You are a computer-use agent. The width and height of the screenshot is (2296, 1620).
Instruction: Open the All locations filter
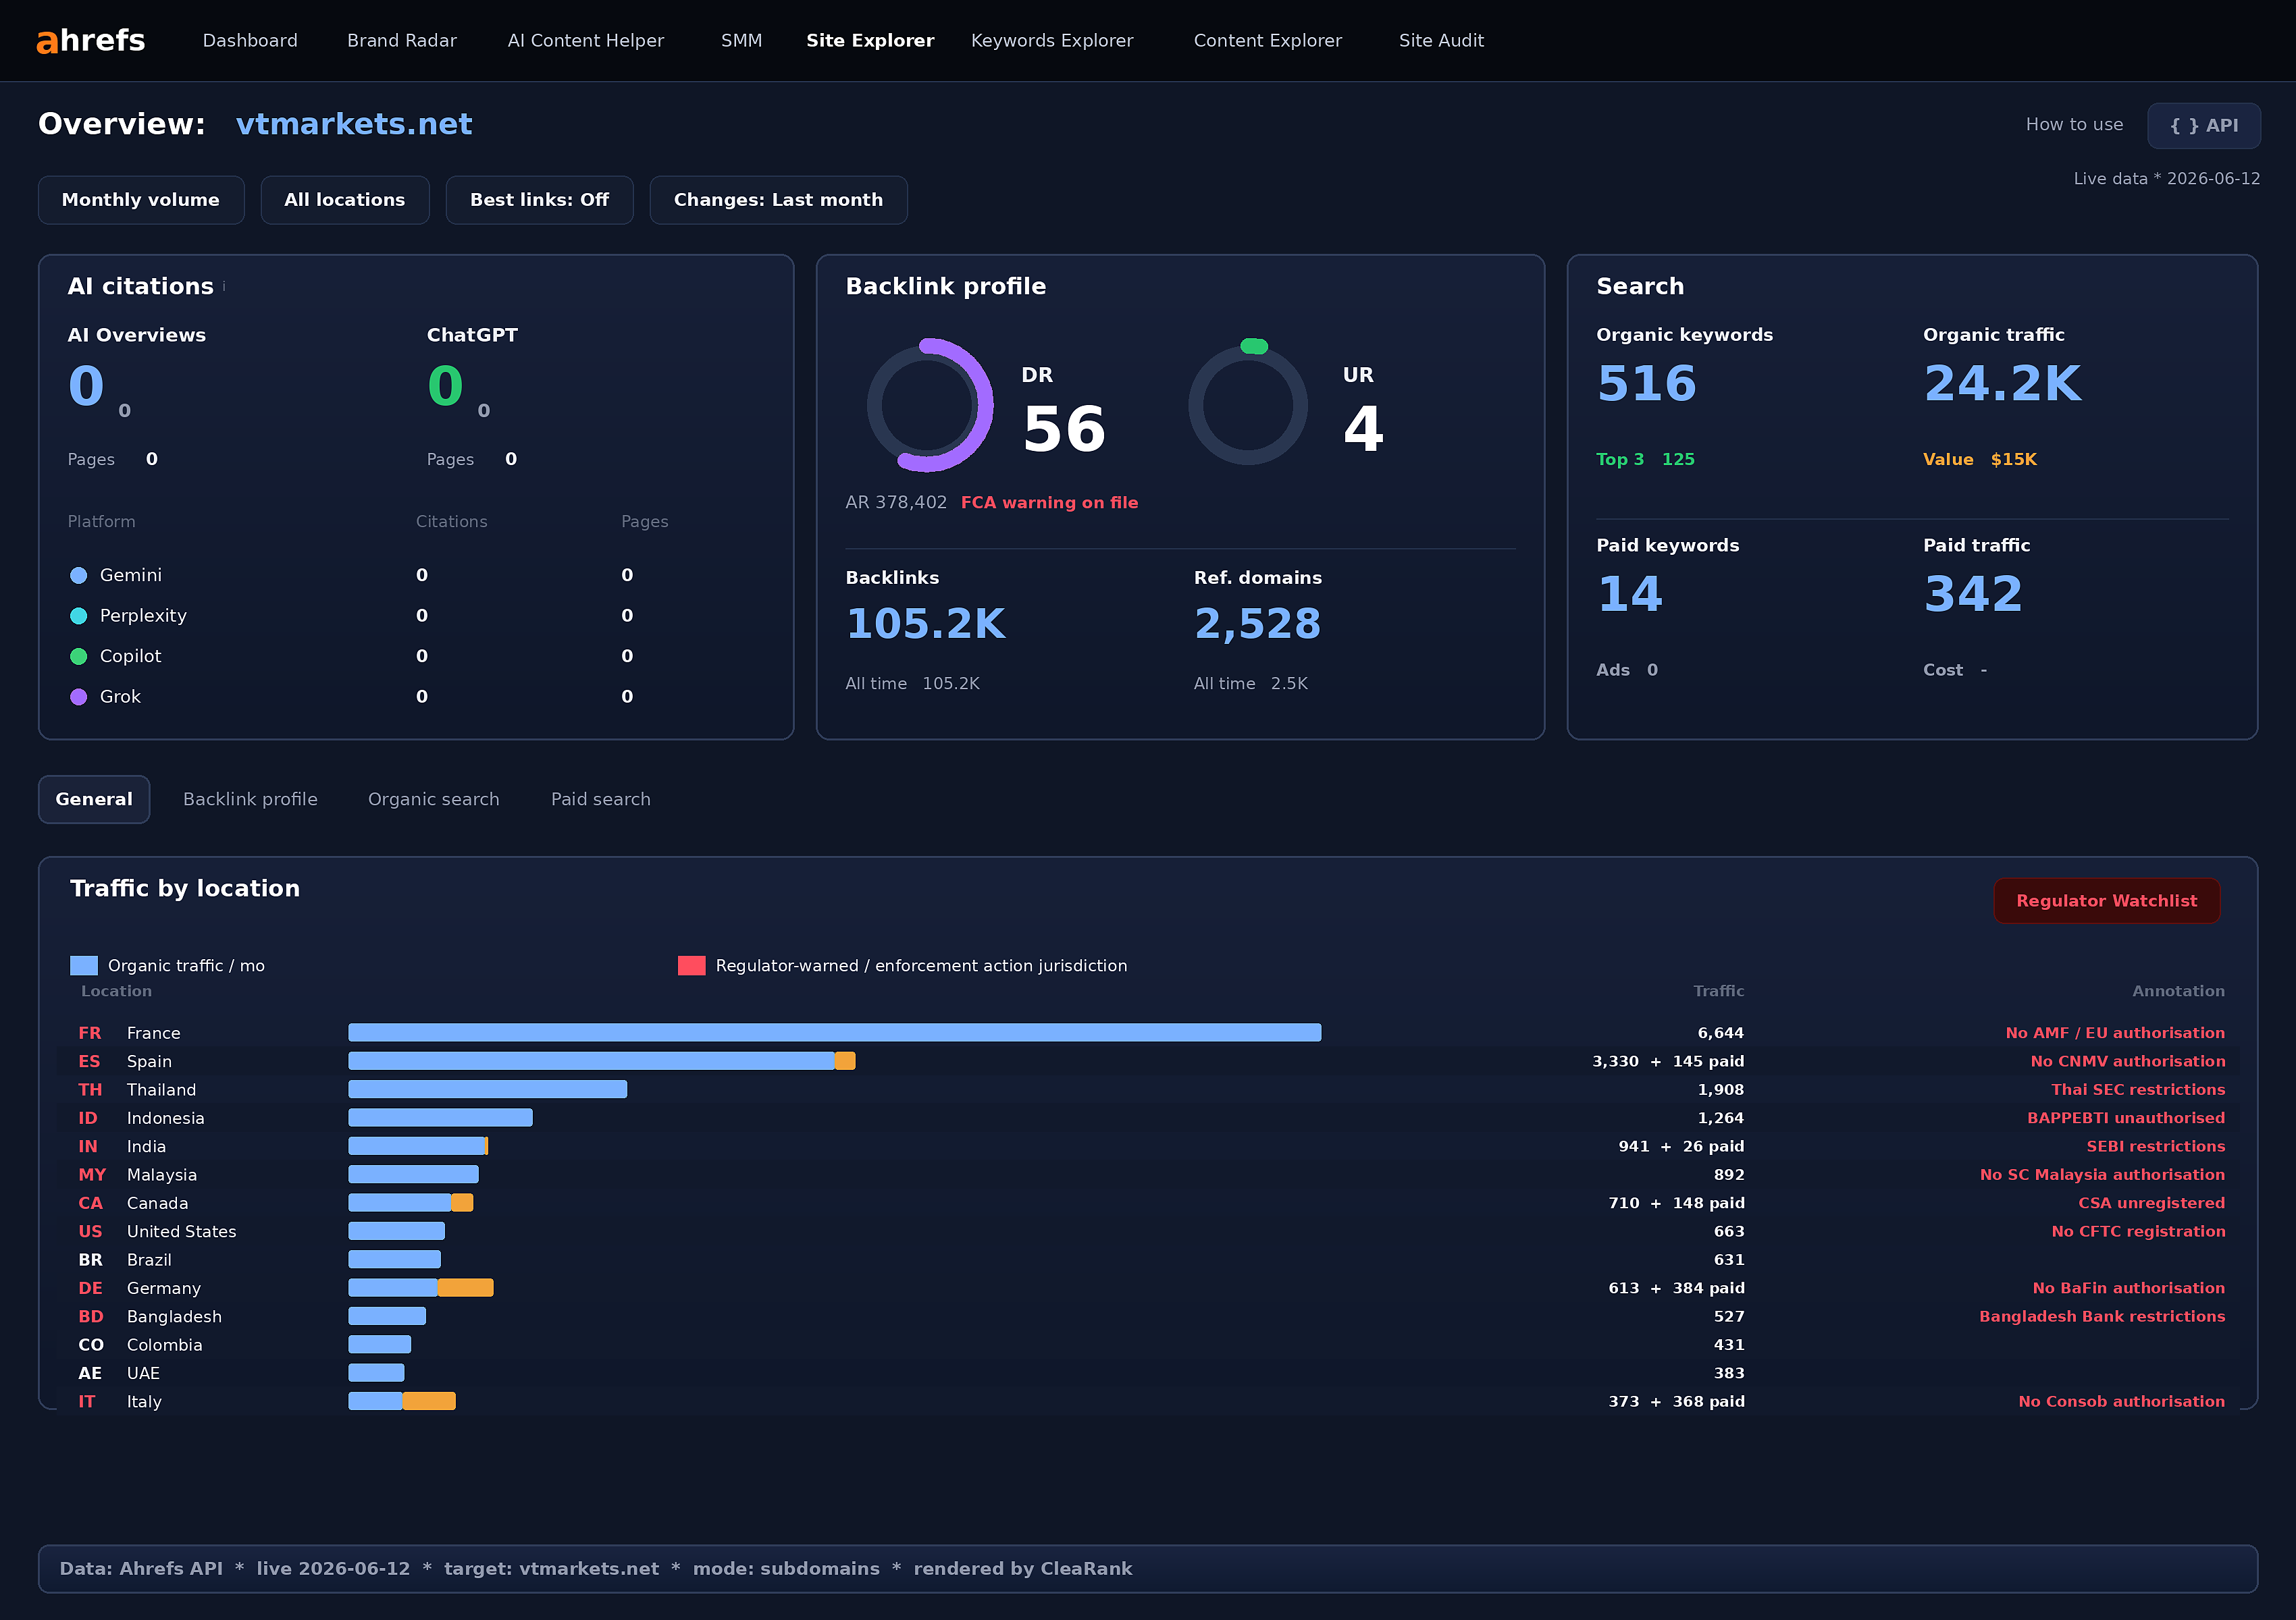[x=345, y=200]
